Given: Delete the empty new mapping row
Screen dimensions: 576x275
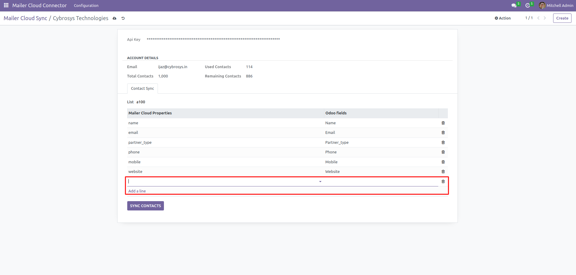Looking at the screenshot, I should pos(443,181).
